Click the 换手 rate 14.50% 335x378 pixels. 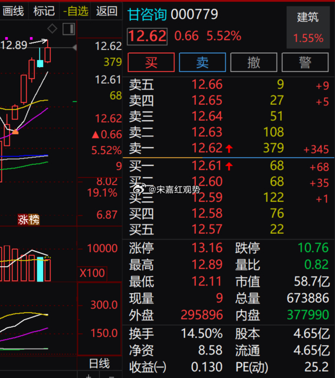coord(202,334)
